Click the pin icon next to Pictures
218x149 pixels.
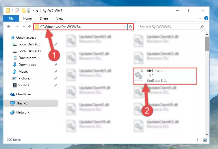[x=56, y=78]
